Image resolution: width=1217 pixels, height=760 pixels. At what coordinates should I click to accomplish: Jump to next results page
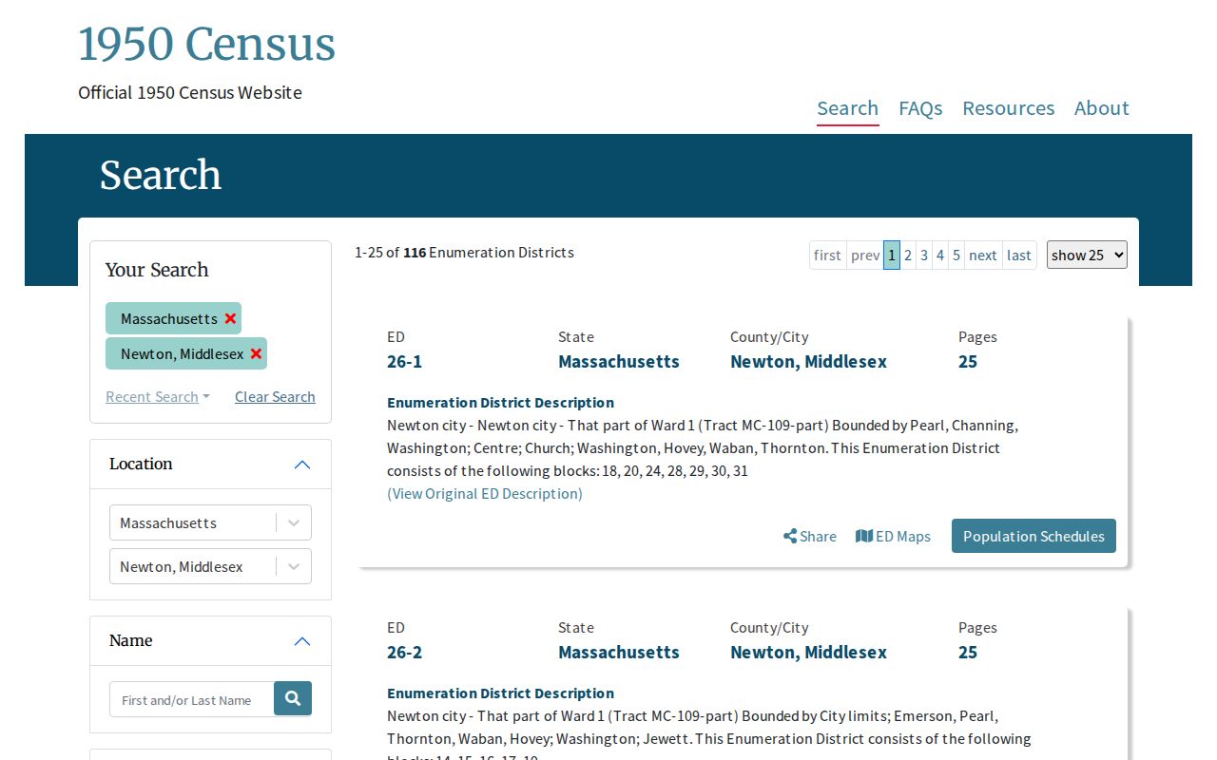click(x=983, y=255)
